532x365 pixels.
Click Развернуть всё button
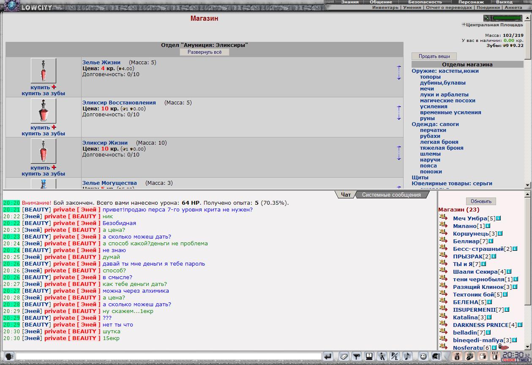(205, 52)
